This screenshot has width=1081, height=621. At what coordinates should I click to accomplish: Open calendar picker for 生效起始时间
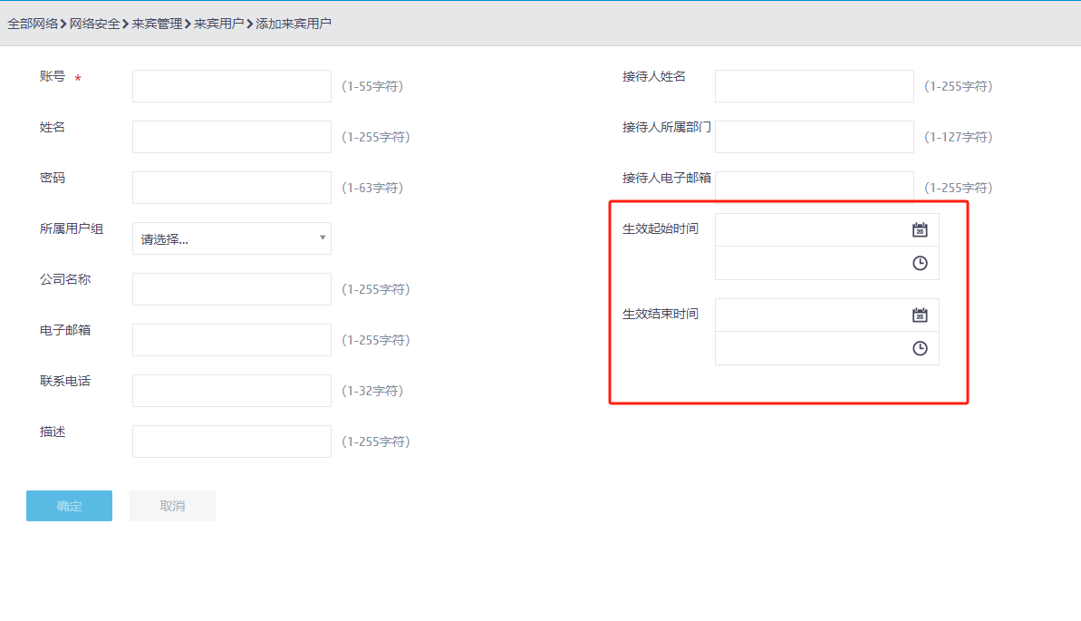[920, 229]
